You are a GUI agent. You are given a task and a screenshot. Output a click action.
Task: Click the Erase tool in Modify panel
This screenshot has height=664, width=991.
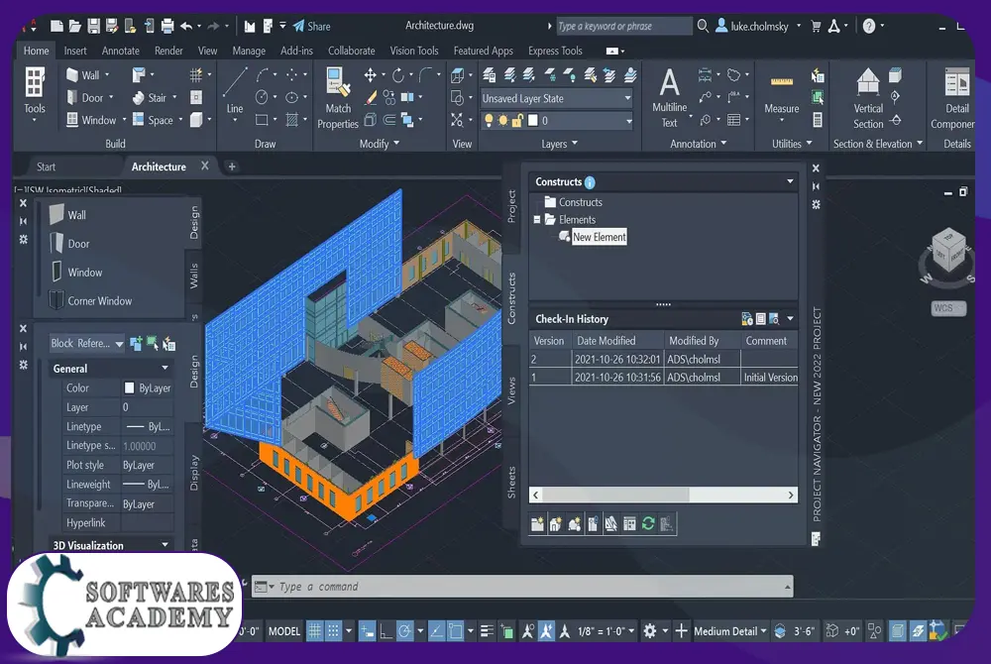coord(371,97)
